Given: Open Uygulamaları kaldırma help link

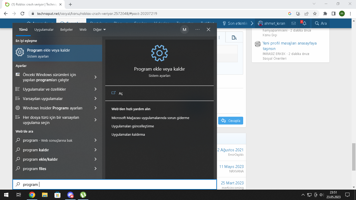Looking at the screenshot, I should pyautogui.click(x=128, y=134).
